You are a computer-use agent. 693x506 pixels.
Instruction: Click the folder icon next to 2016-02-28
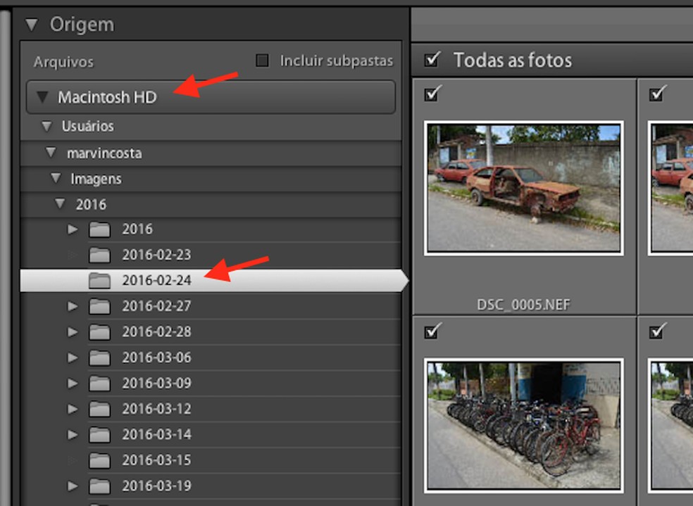99,331
